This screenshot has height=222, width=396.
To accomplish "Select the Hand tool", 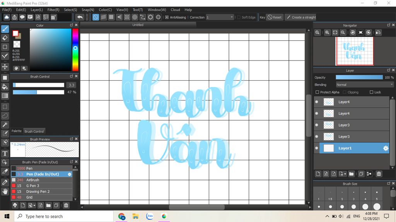I will click(x=5, y=192).
